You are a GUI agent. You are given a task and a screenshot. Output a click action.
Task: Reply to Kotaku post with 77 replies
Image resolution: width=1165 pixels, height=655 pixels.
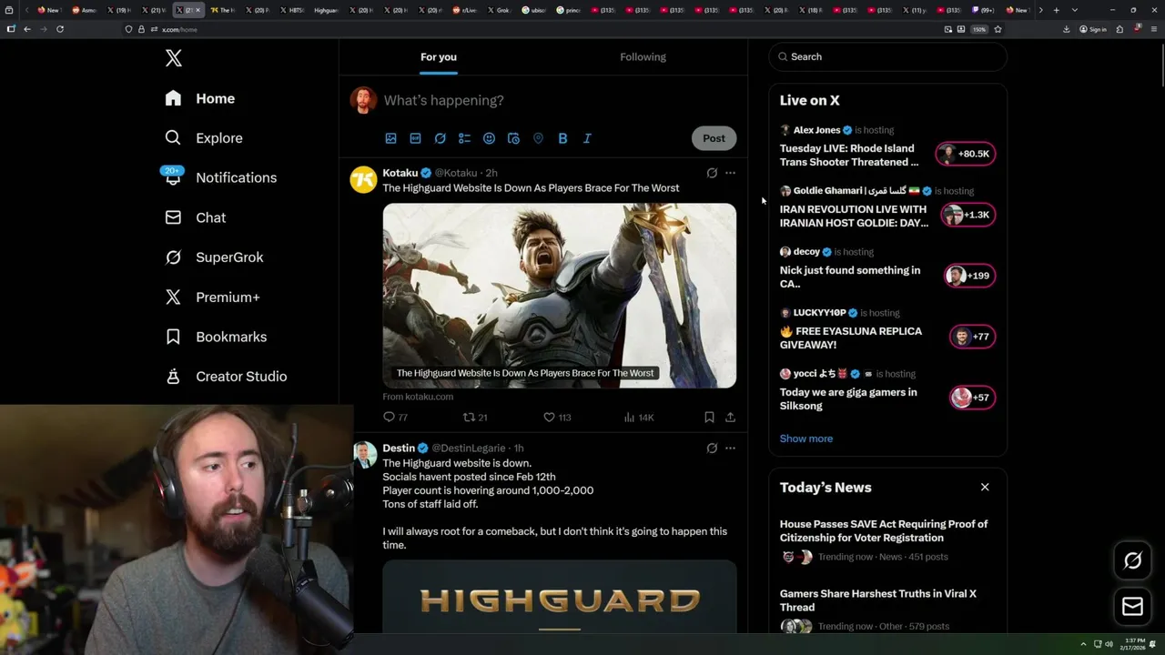(x=395, y=418)
